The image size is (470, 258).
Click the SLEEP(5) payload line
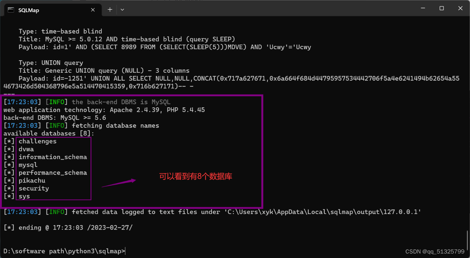(x=165, y=47)
